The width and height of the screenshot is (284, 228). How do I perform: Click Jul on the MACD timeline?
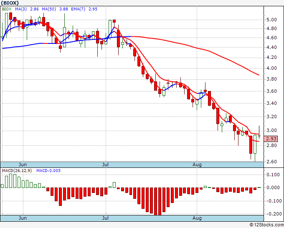105,218
